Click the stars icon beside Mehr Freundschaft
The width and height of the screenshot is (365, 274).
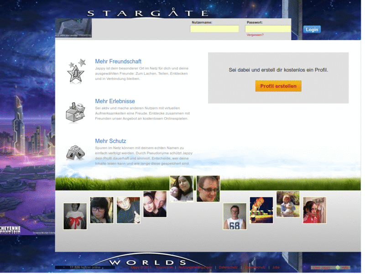76,71
